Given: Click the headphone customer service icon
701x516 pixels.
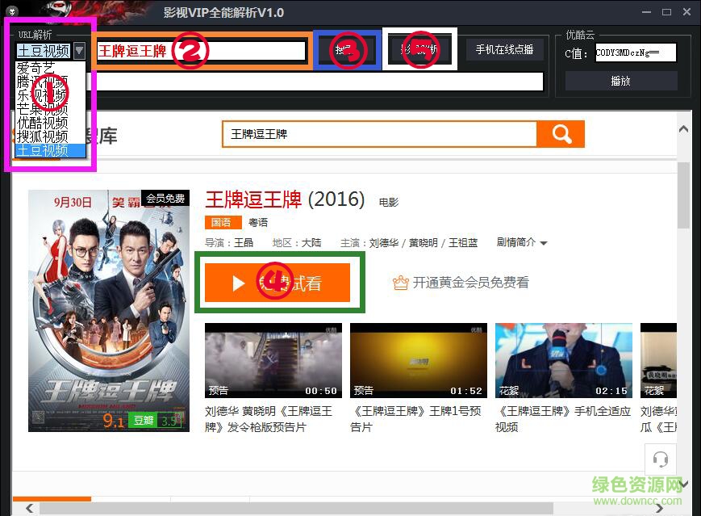Looking at the screenshot, I should coord(661,459).
